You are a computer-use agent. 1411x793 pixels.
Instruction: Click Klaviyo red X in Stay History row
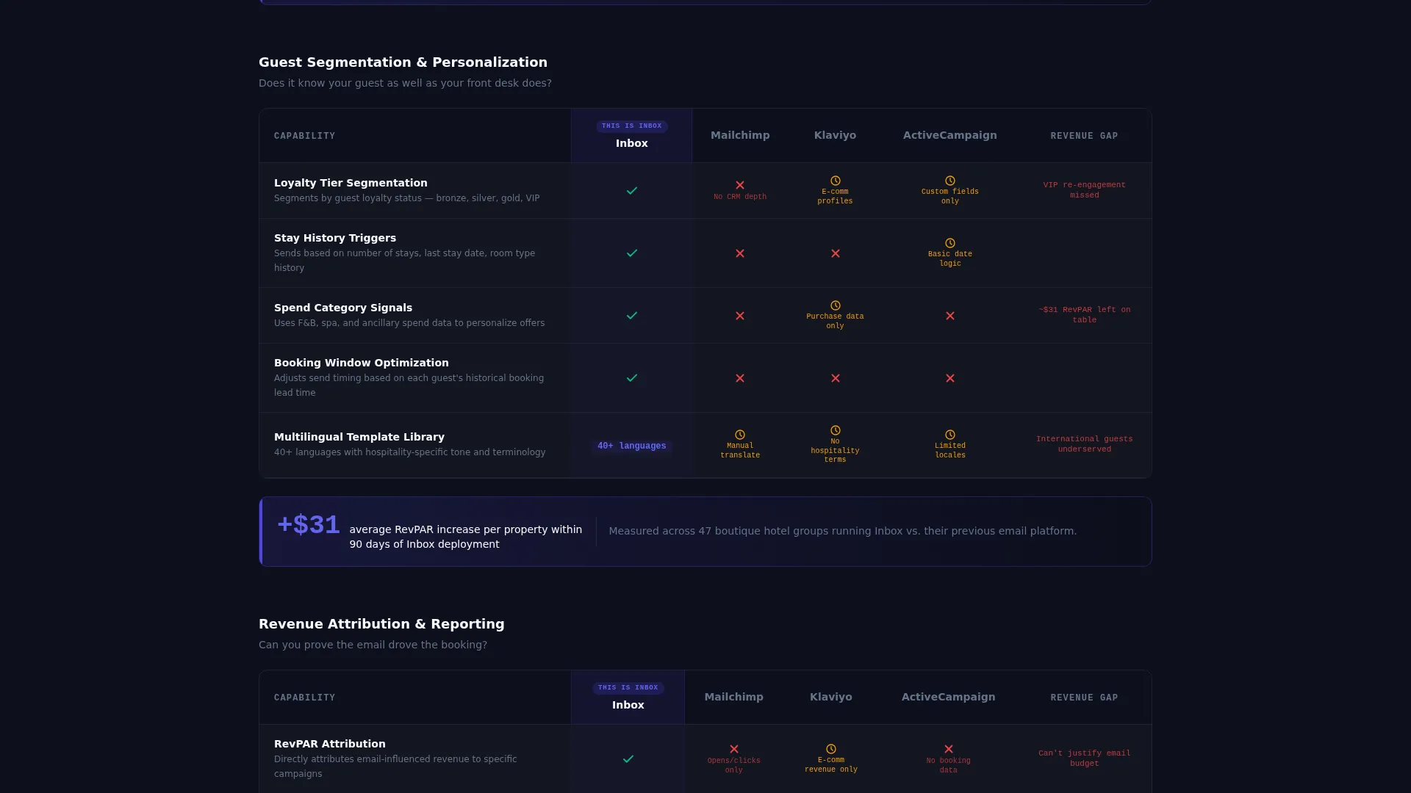[x=835, y=253]
